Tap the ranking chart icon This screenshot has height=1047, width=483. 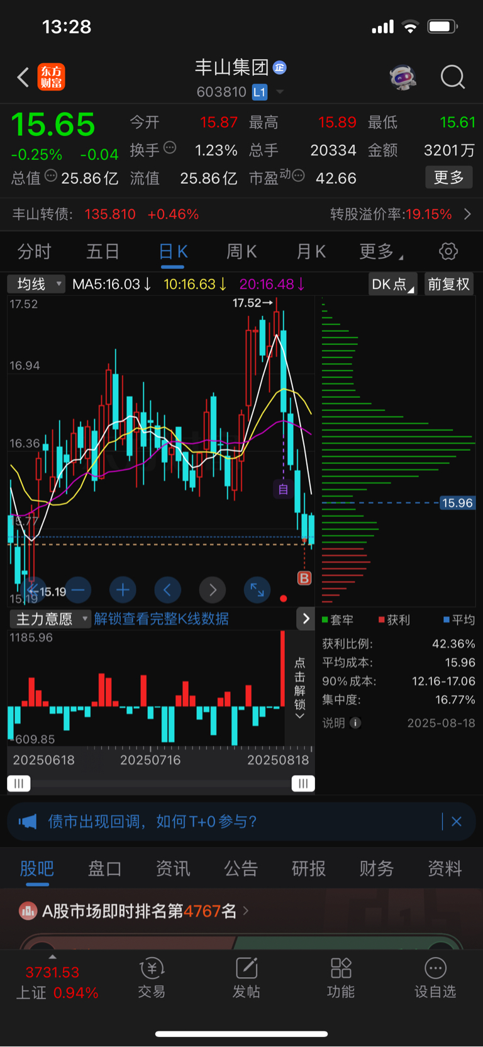(28, 911)
